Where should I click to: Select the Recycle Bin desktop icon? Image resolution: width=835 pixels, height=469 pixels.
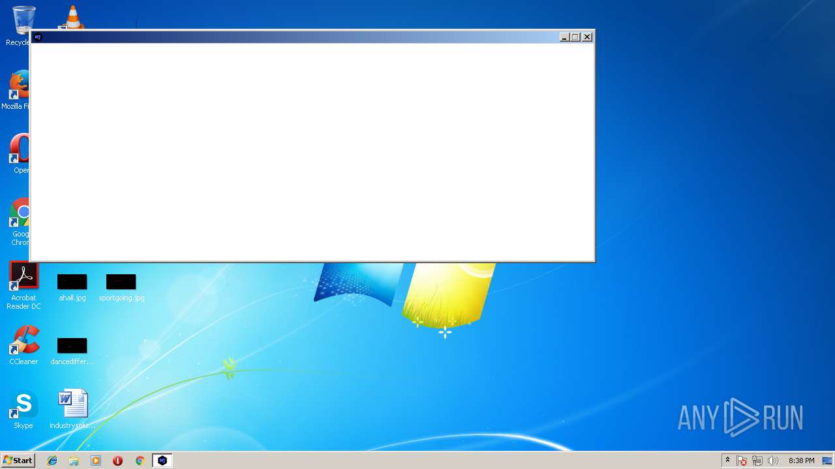(18, 26)
